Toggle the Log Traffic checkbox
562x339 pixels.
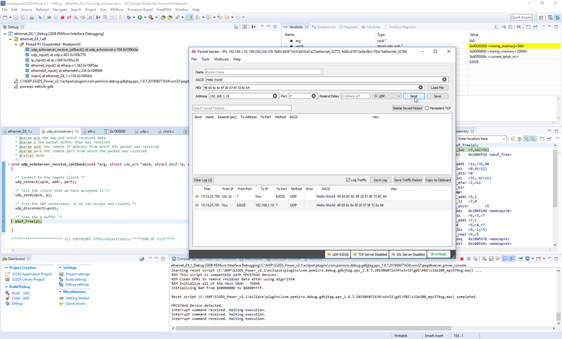349,180
